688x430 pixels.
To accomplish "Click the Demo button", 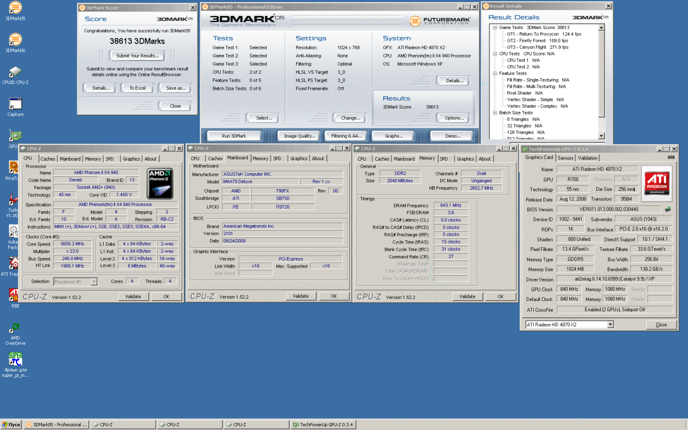I will point(453,136).
